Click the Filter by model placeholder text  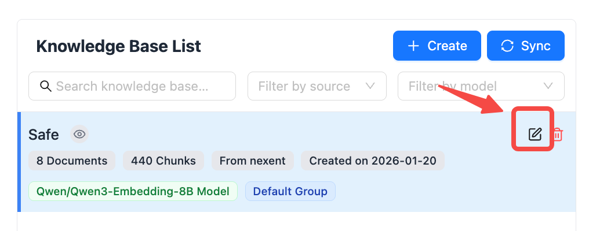(452, 86)
